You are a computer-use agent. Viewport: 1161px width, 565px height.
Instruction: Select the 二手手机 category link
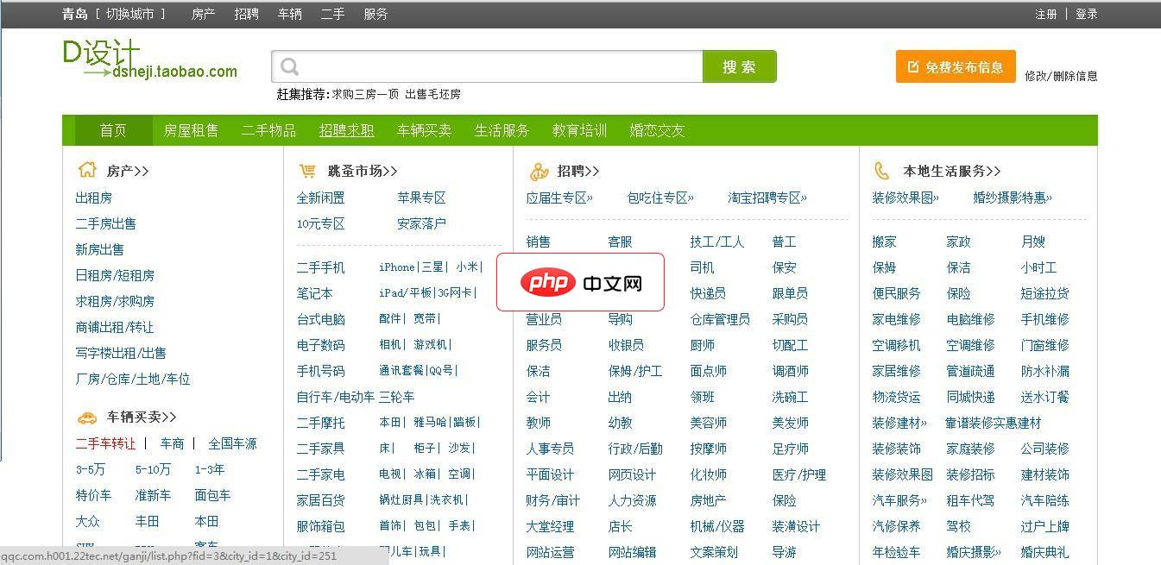tap(319, 267)
